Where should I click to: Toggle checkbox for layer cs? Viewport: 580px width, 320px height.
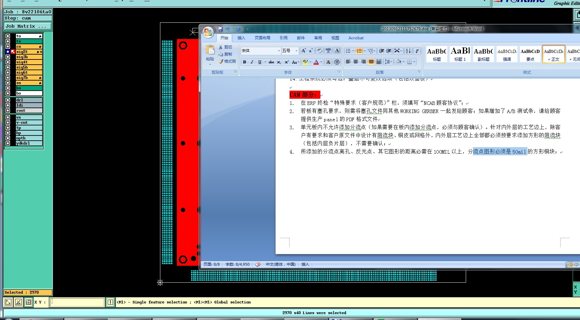point(8,46)
